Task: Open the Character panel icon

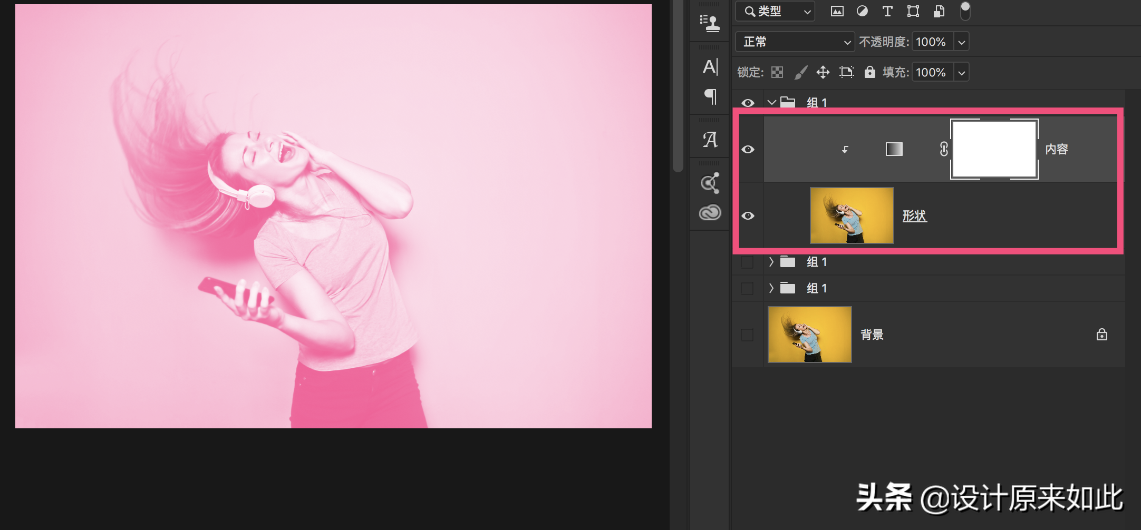Action: 710,67
